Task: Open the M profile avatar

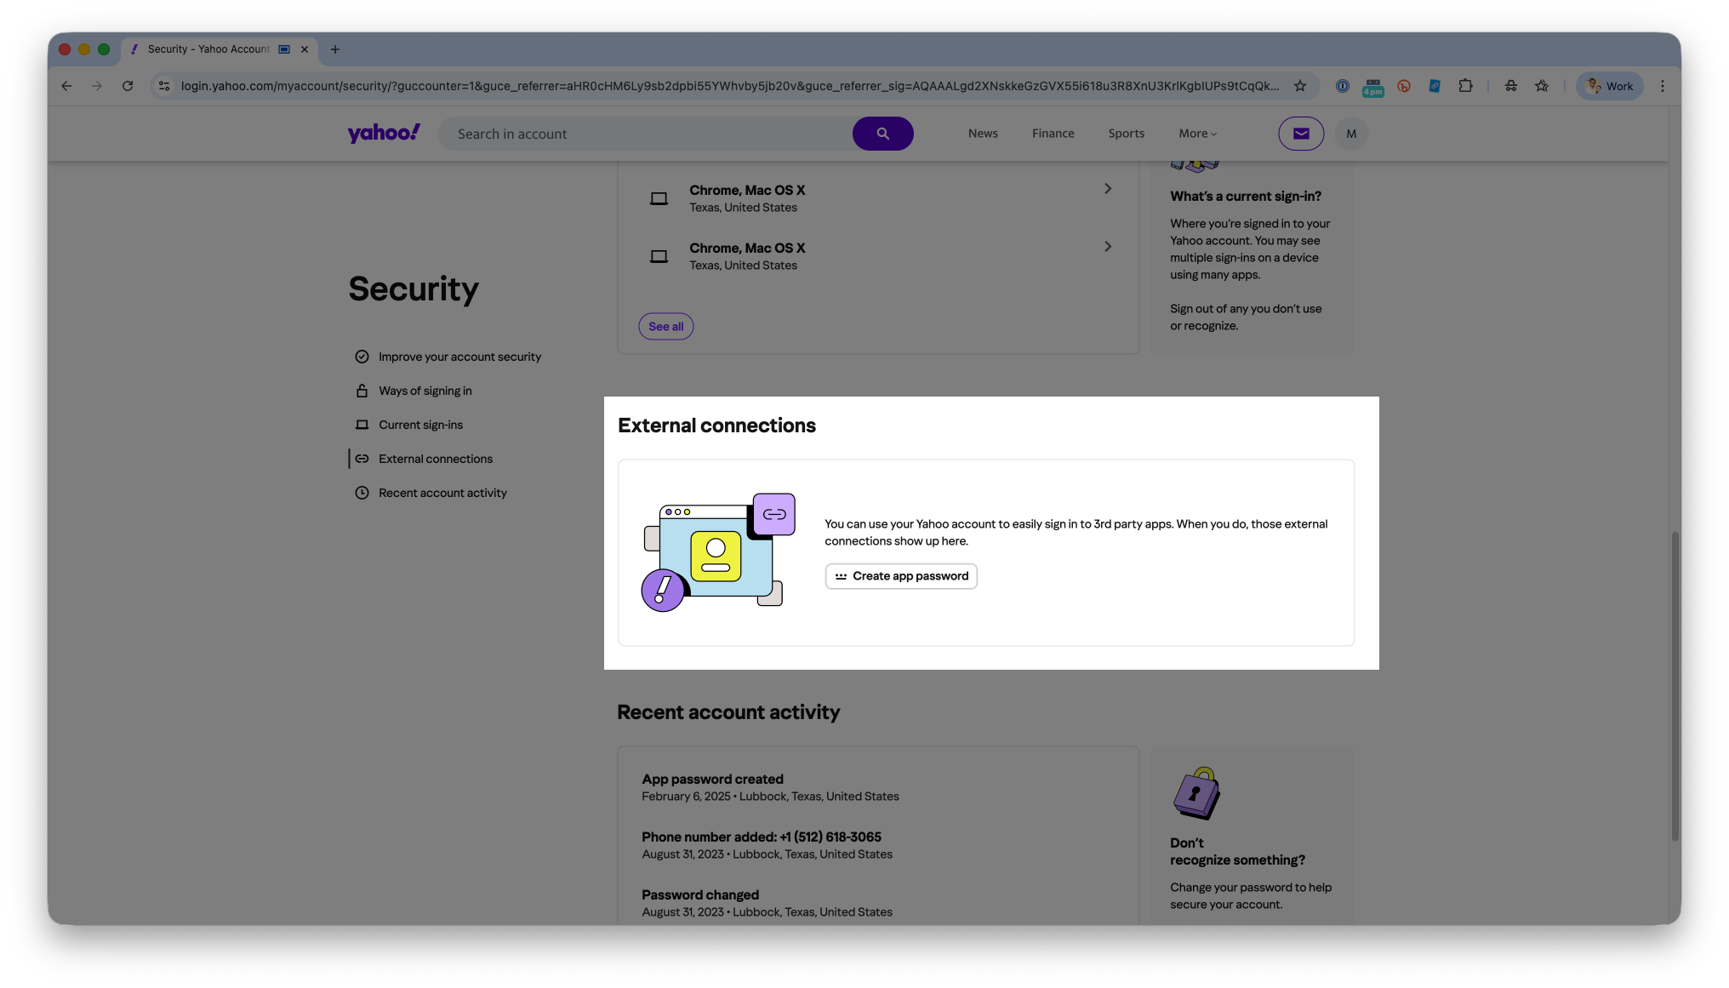Action: point(1350,134)
